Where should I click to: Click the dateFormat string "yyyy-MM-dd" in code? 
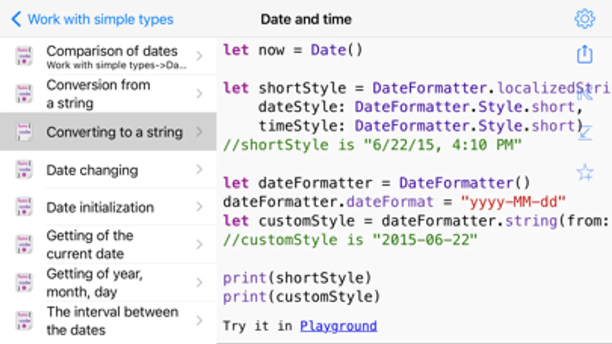click(513, 202)
